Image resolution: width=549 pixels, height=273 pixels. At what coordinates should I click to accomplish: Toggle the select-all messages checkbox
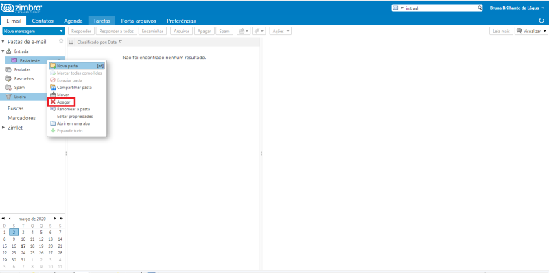[x=71, y=42]
